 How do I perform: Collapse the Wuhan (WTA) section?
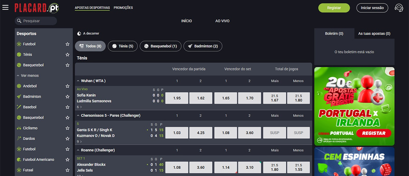click(x=78, y=81)
